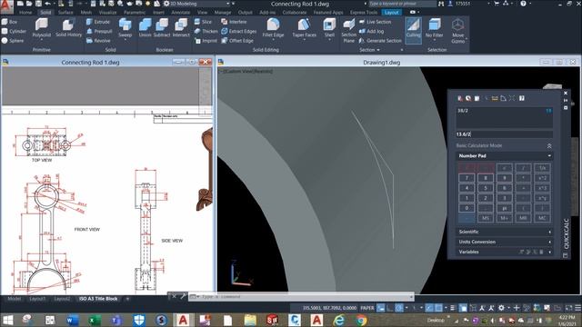Open customization menu in status bar
The image size is (582, 327).
pos(577,308)
